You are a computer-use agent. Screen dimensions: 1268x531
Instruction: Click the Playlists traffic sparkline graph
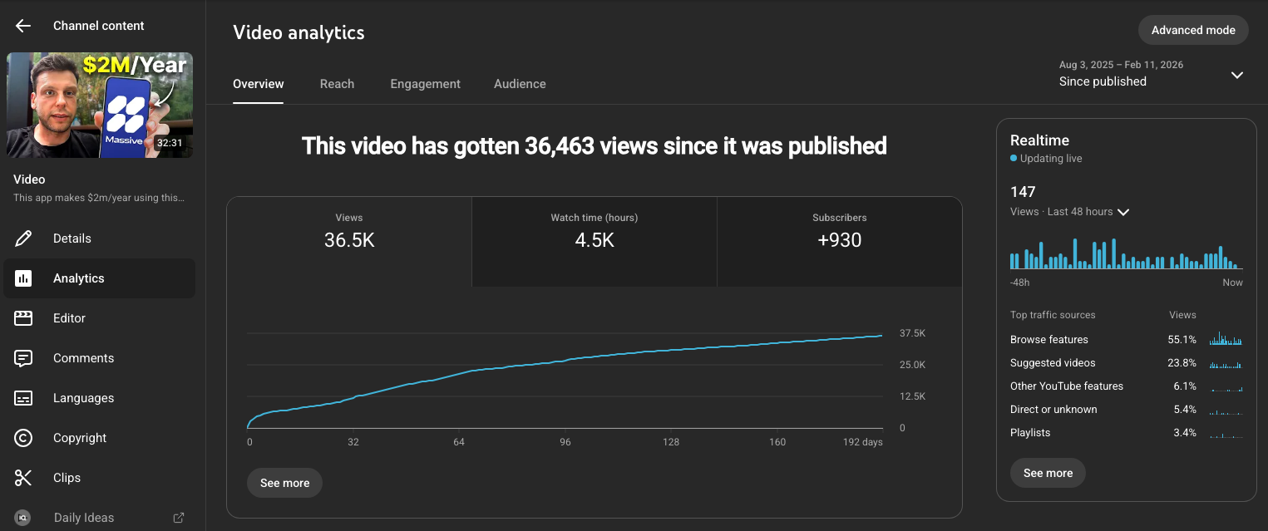click(1226, 432)
